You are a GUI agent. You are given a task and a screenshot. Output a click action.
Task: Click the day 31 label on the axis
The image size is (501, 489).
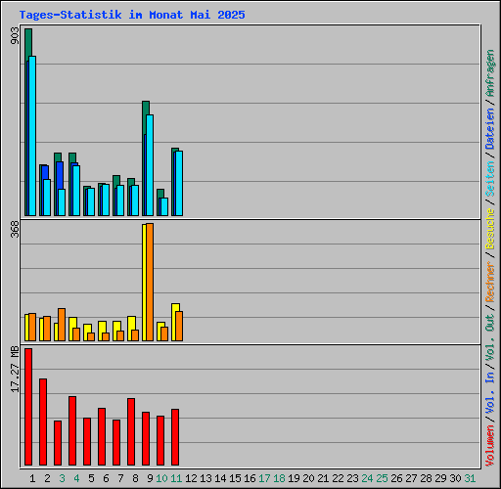click(470, 478)
